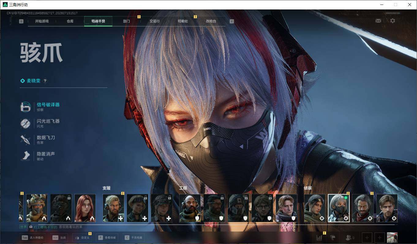Select the 信号破译器 skill icon
Screen dimensions: 417x244
pyautogui.click(x=25, y=107)
